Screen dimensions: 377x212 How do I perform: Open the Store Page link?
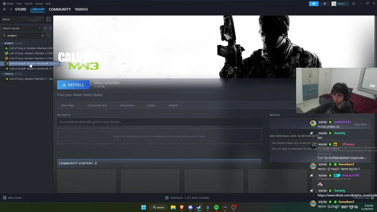(x=68, y=105)
